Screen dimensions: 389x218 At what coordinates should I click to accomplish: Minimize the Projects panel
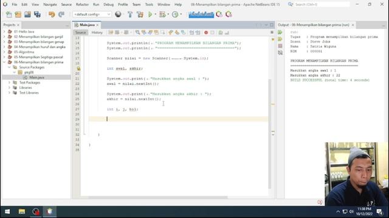click(67, 25)
